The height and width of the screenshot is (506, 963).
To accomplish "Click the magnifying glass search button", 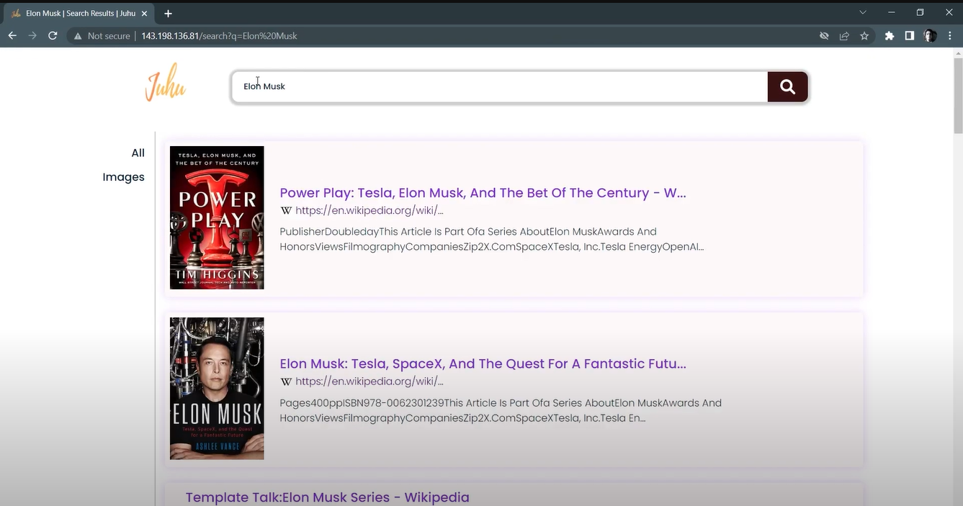I will point(787,87).
